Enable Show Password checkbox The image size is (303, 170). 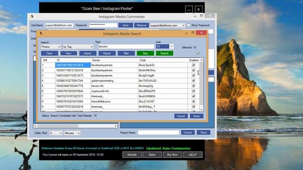coord(188,25)
